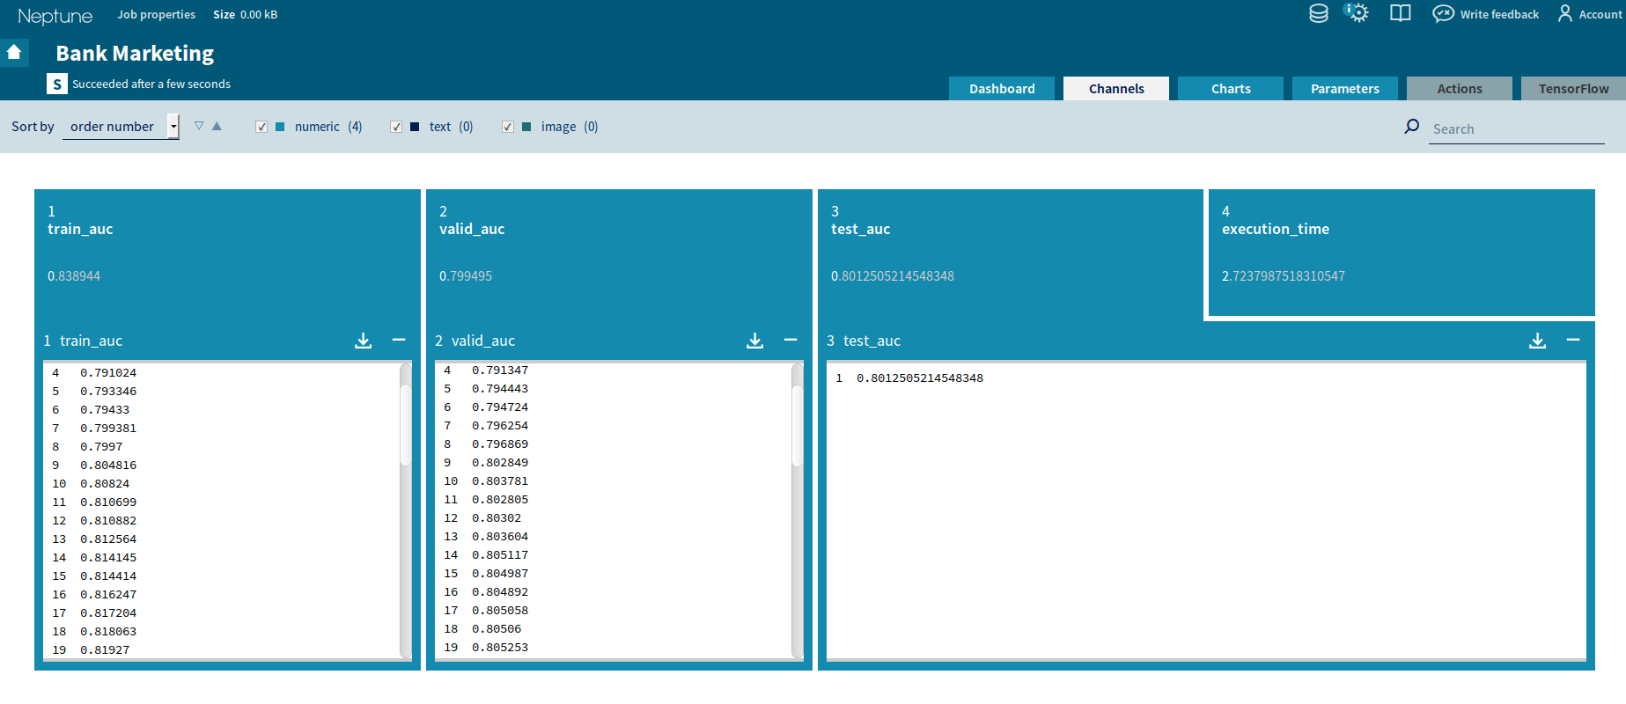
Task: Collapse the test_auc panel
Action: (x=1573, y=340)
